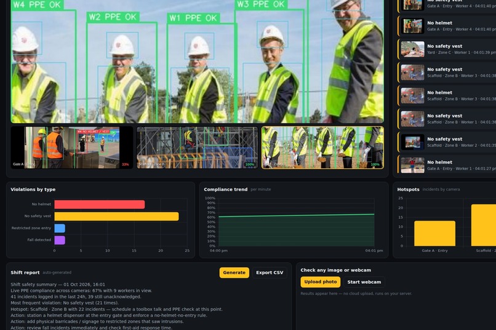
Task: Click the W4 PPE OK label in live feed
Action: tap(38, 4)
